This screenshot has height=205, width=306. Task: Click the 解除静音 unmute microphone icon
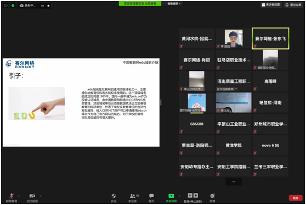12,196
